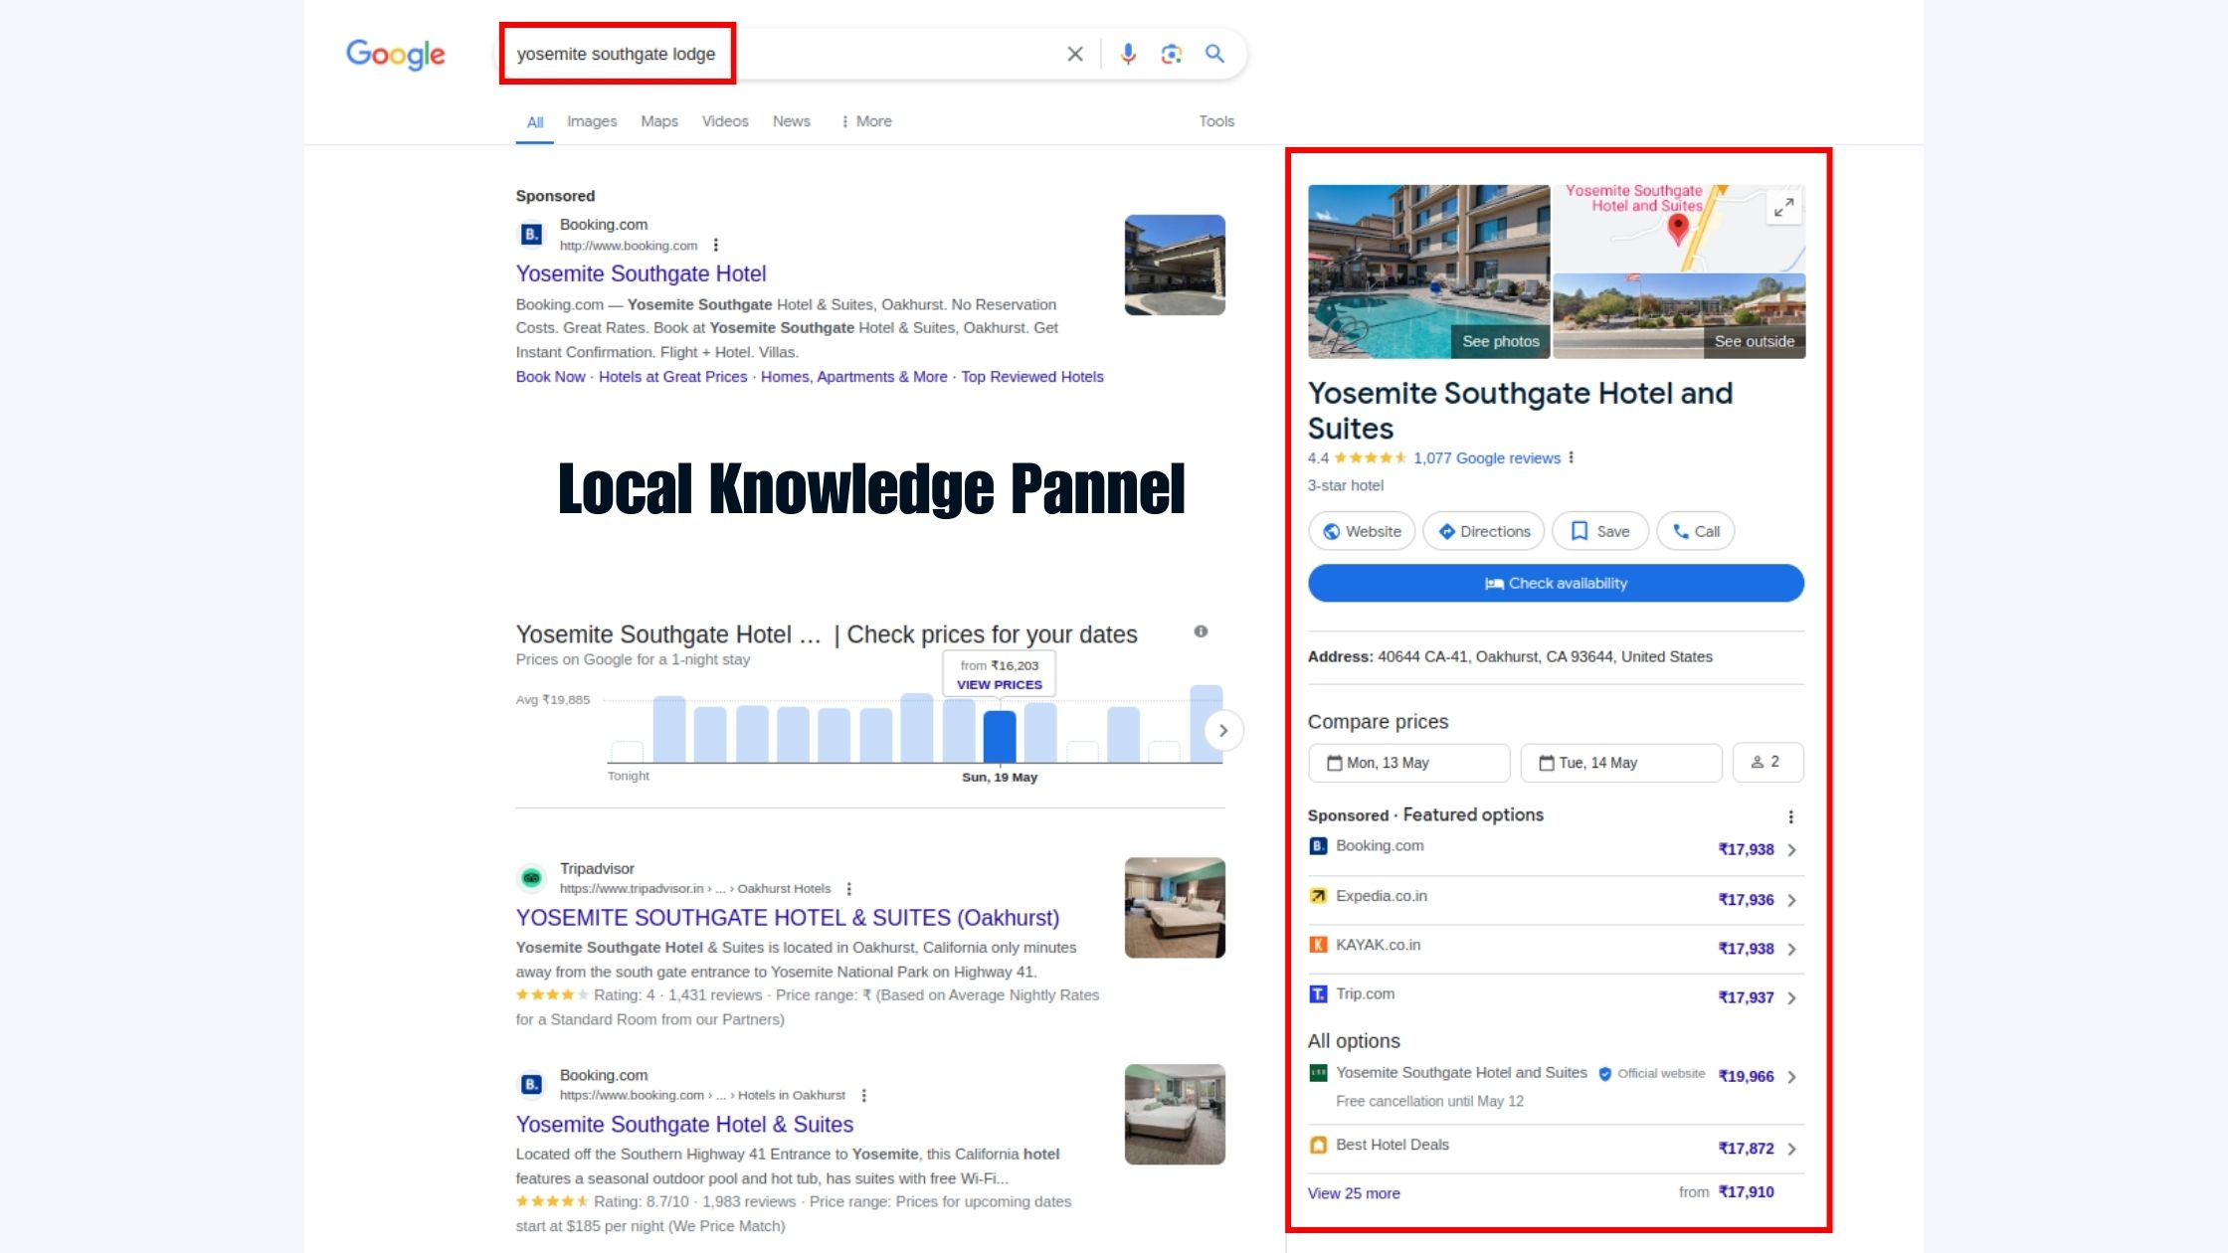Open the See photos pool thumbnail
Image resolution: width=2228 pixels, height=1253 pixels.
[x=1428, y=271]
